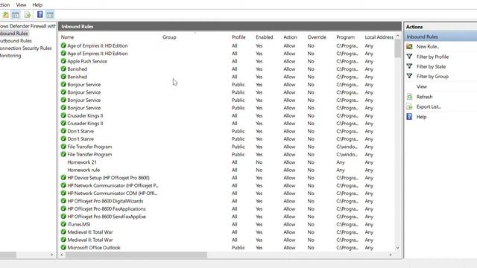This screenshot has width=477, height=268.
Task: Open help from the blue question toolbar icon
Action: [x=40, y=15]
